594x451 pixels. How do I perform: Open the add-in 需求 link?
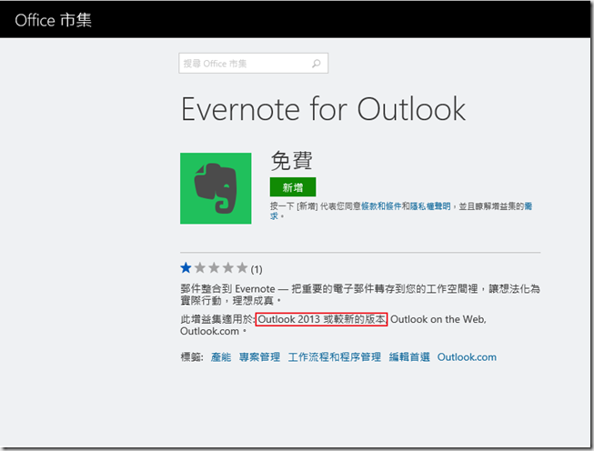coord(527,207)
